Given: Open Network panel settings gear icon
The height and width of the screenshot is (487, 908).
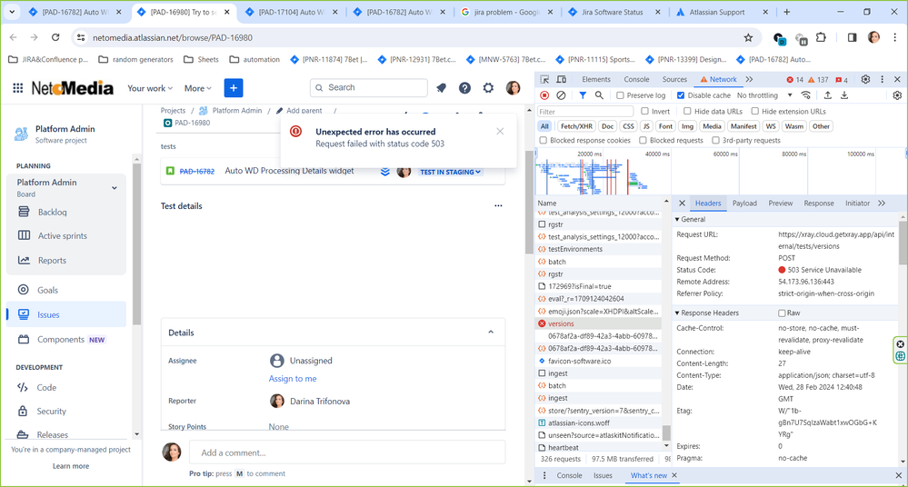Looking at the screenshot, I should 898,95.
